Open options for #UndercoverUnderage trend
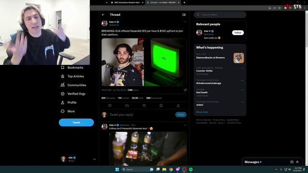The width and height of the screenshot is (308, 173). point(242,80)
